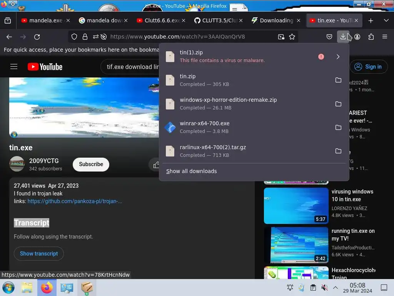Click the Sign in button
The width and height of the screenshot is (394, 296).
coord(369,67)
